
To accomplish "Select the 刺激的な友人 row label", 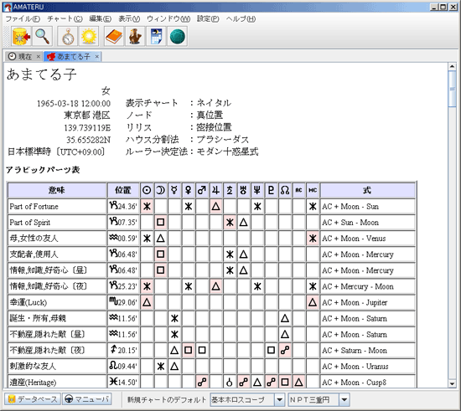I will [33, 367].
